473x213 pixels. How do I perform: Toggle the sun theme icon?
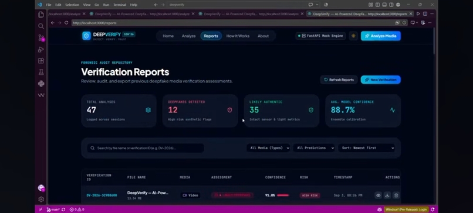(353, 36)
